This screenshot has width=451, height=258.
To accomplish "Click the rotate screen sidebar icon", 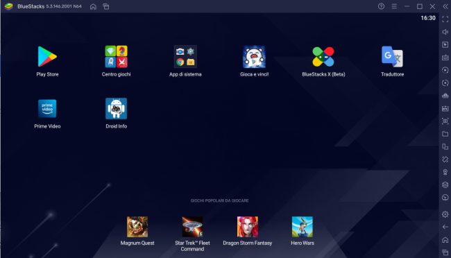I will click(x=445, y=147).
